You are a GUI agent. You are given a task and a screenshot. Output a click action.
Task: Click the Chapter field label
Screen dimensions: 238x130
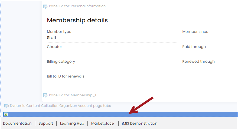pos(54,47)
